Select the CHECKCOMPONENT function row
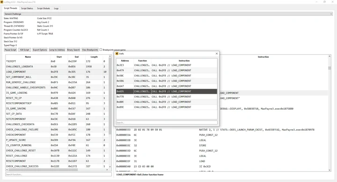 (57, 135)
